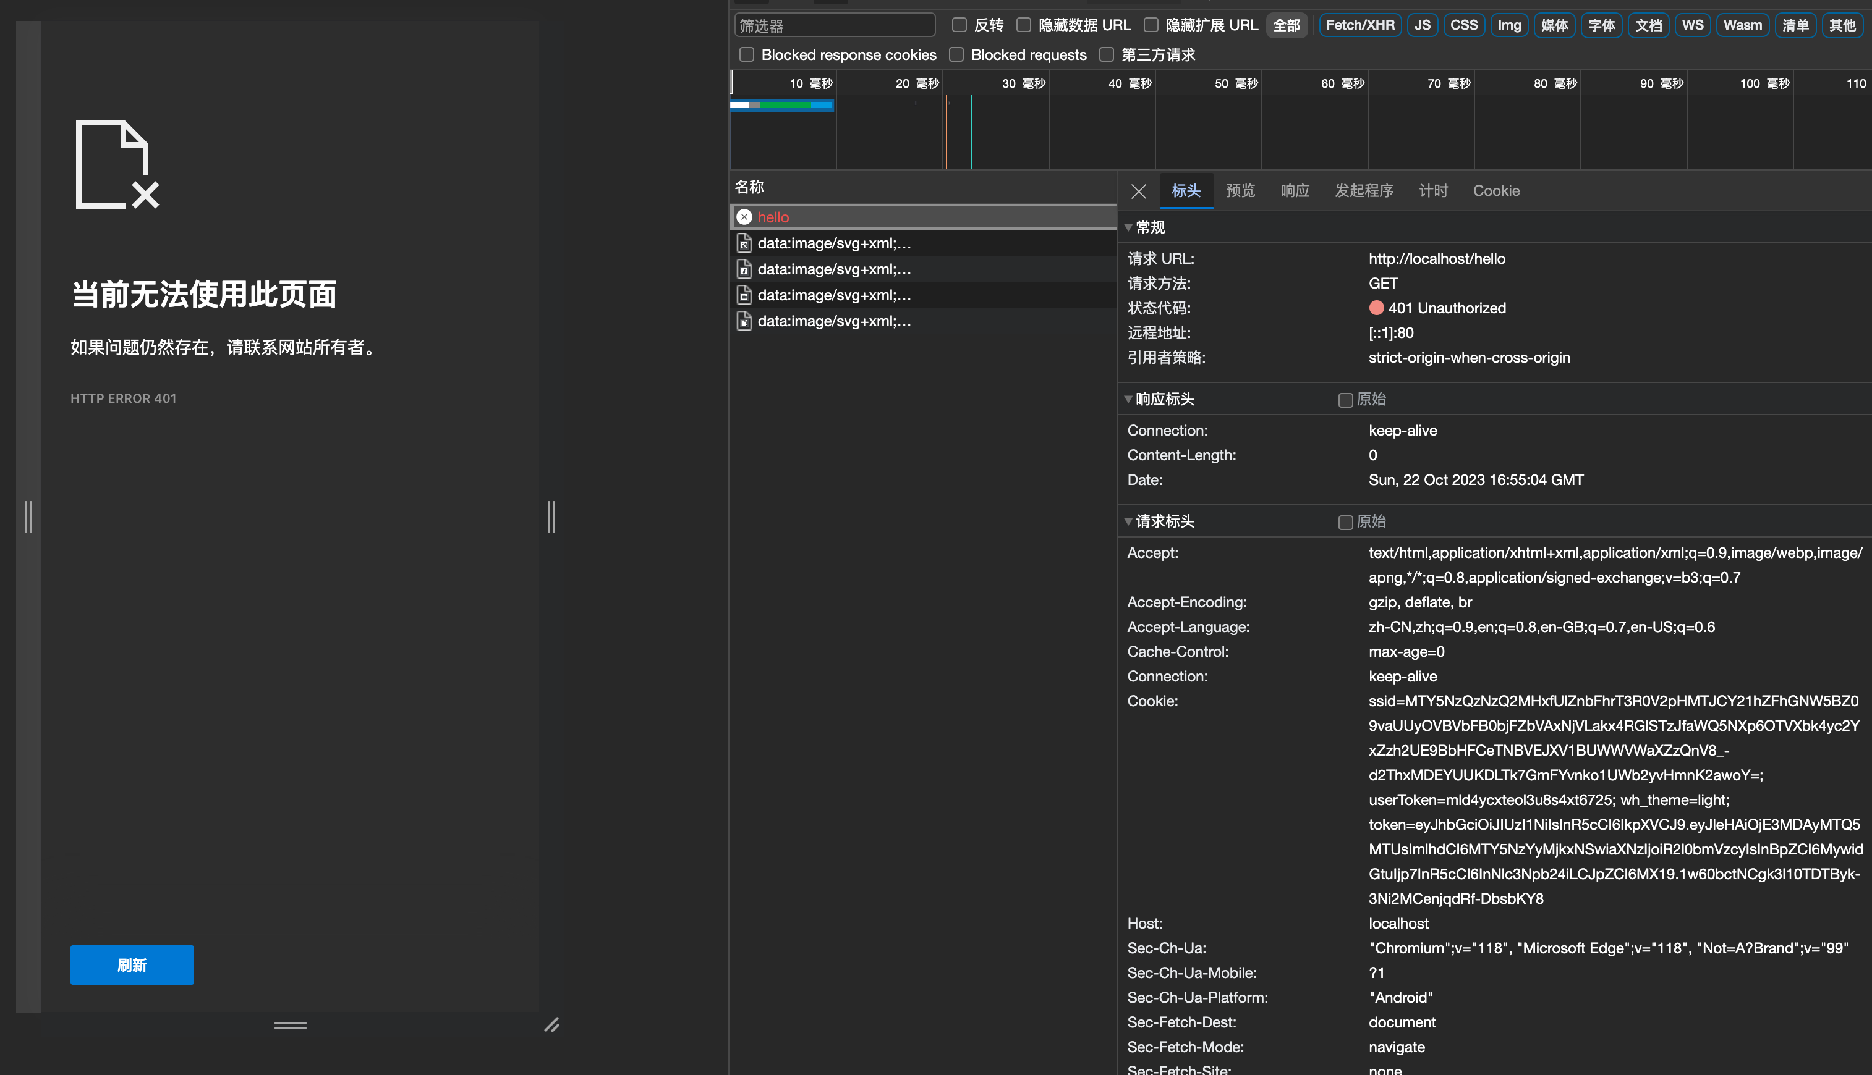The image size is (1872, 1075).
Task: Filter requests by 字体
Action: point(1602,25)
